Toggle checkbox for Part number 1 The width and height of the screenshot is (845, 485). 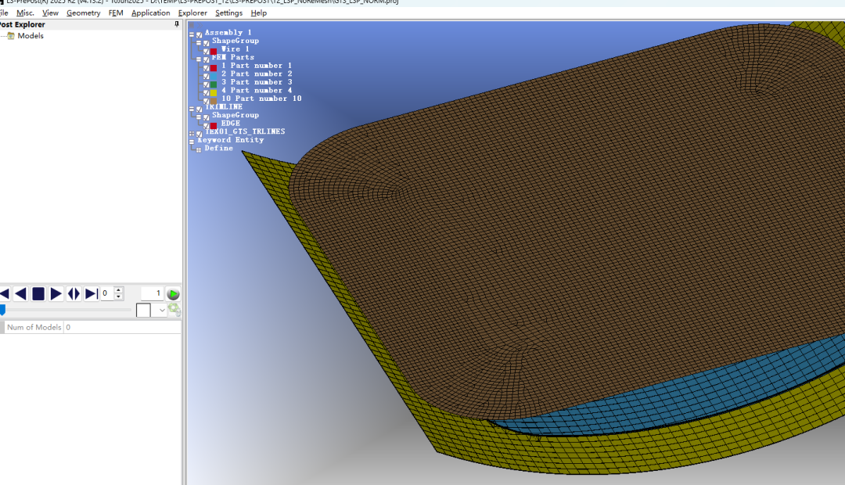(x=206, y=68)
